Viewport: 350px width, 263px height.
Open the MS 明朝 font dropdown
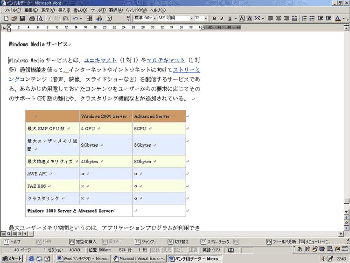pyautogui.click(x=191, y=18)
